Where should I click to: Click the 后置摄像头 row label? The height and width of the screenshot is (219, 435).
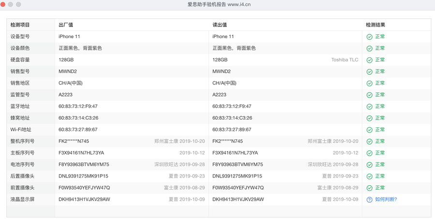coord(22,176)
